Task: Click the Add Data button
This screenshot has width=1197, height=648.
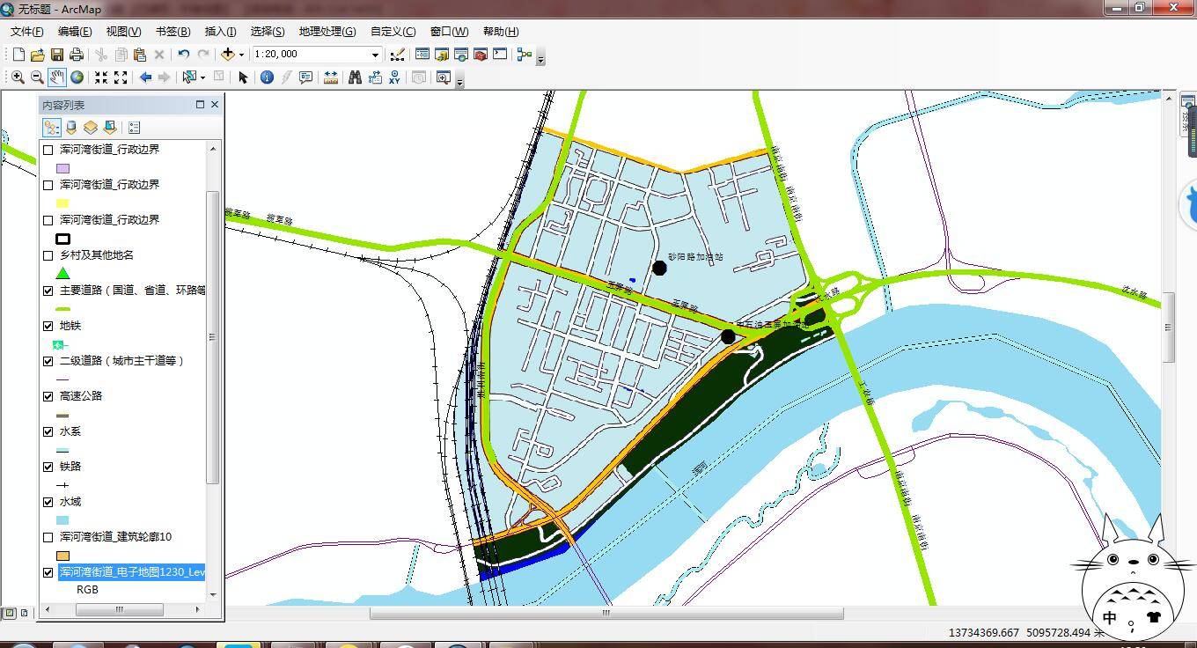Action: point(228,55)
